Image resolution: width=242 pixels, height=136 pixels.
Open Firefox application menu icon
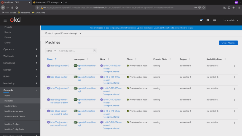click(x=239, y=8)
